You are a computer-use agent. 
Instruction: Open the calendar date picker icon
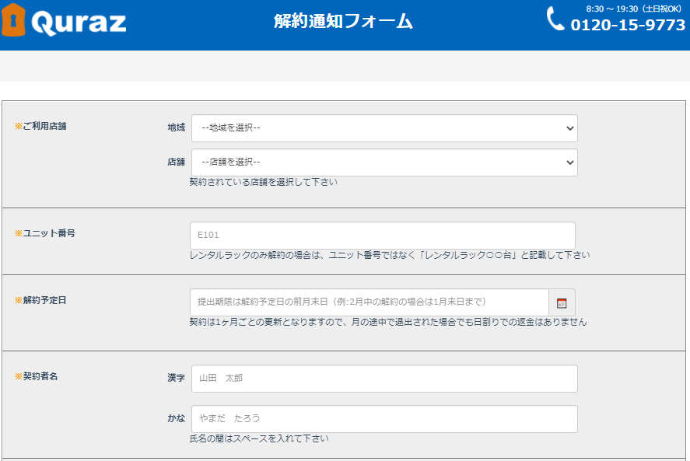point(562,303)
